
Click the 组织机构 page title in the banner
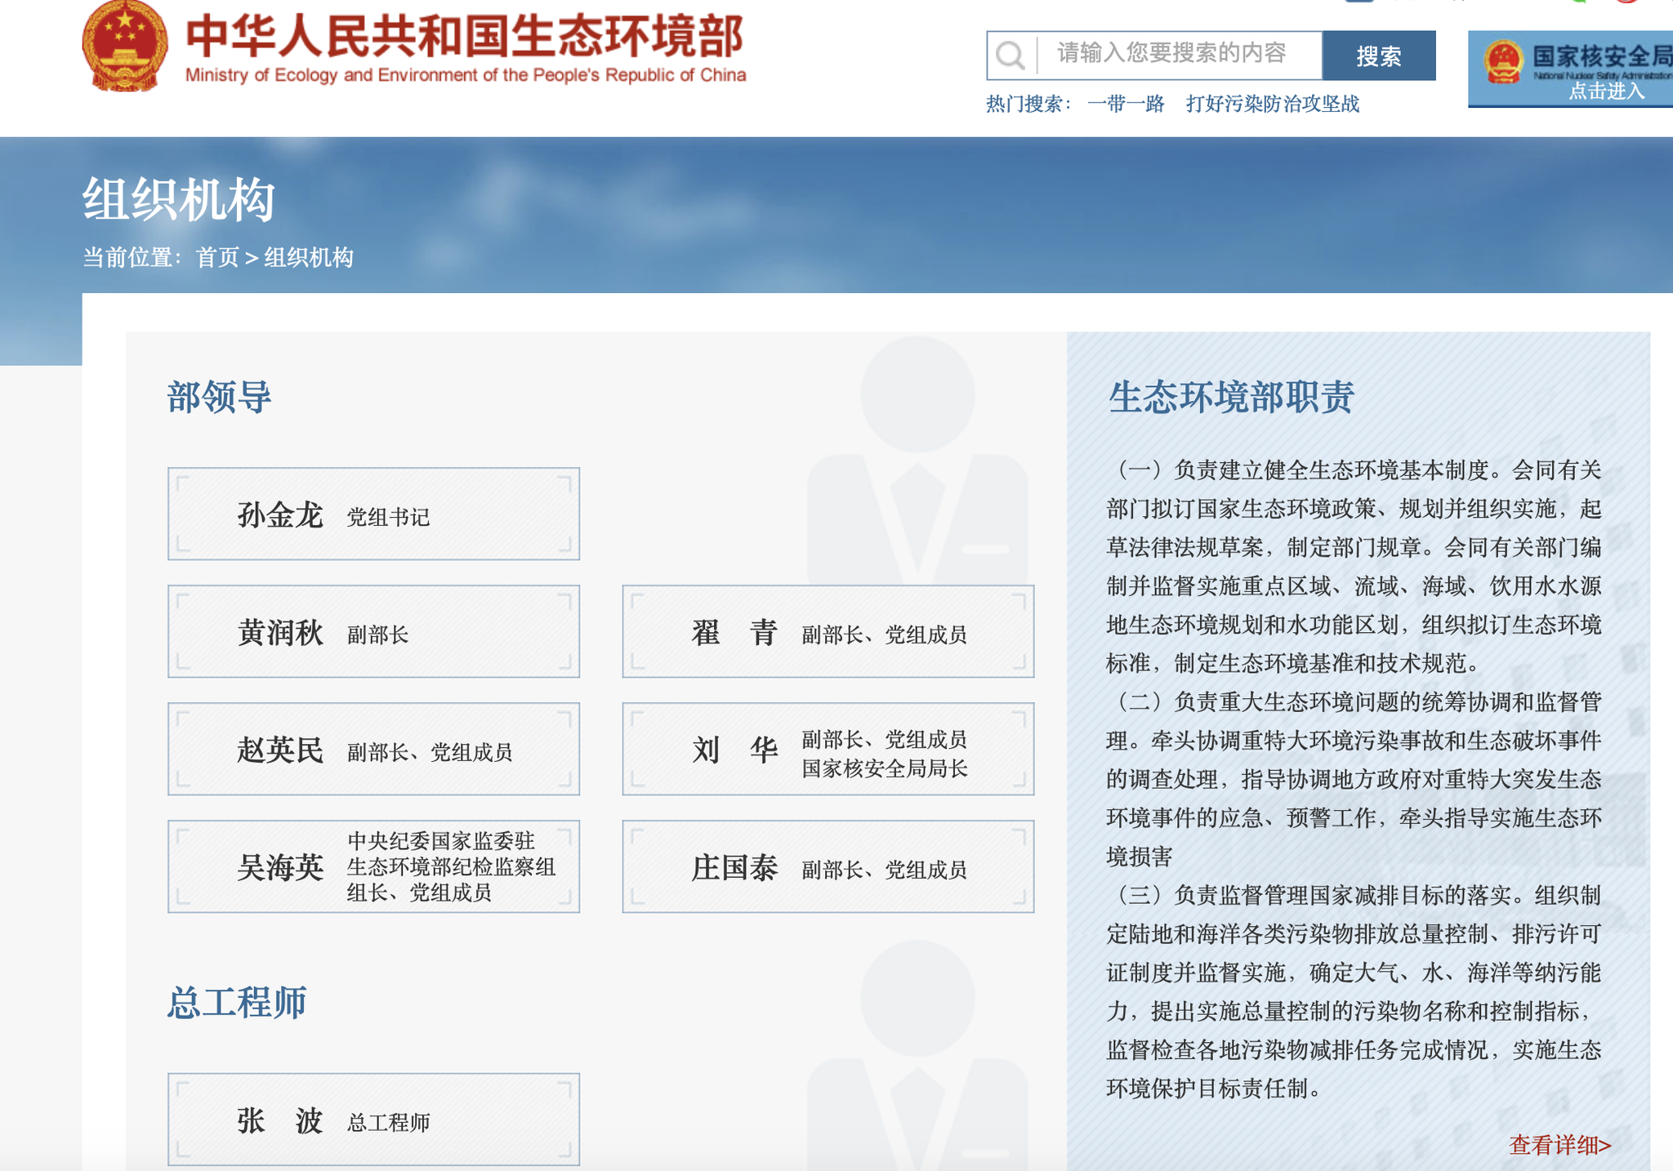tap(178, 199)
